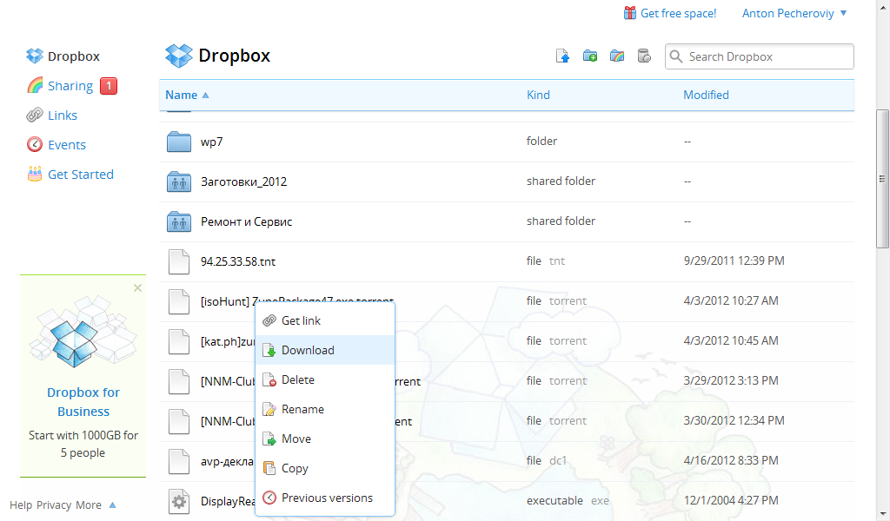Open Events in the sidebar
This screenshot has height=521, width=890.
pos(56,144)
